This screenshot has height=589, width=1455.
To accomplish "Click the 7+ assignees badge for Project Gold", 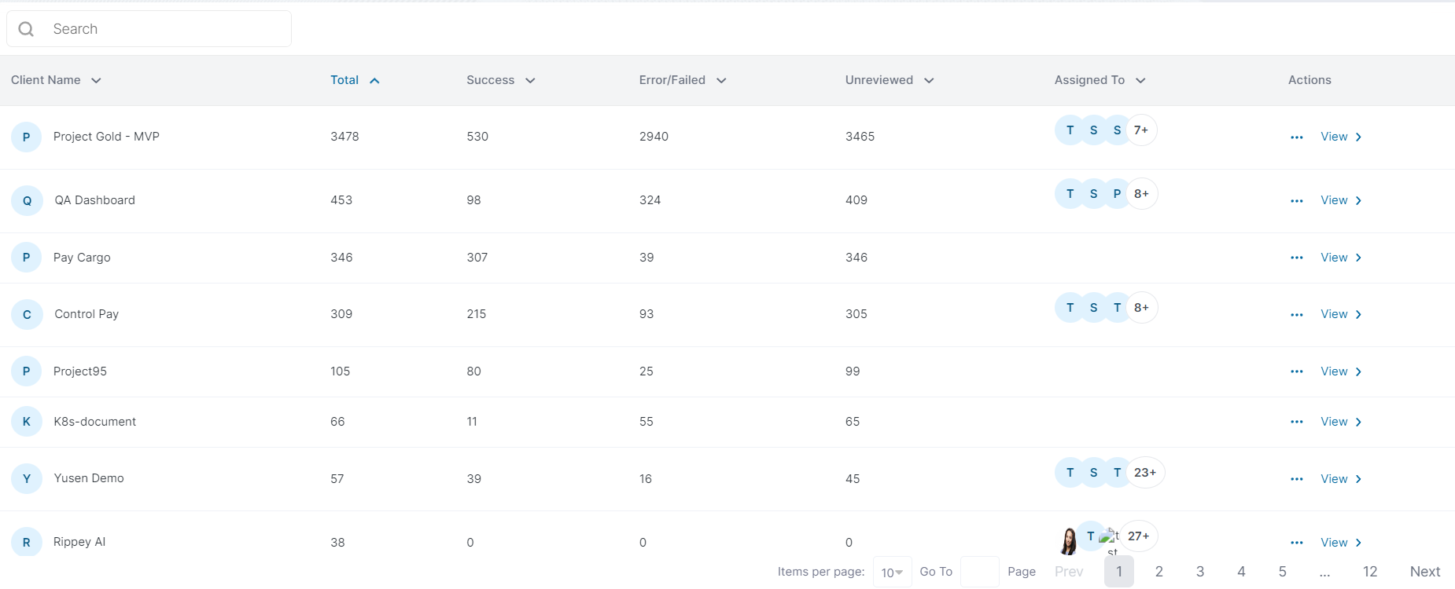I will click(1141, 130).
